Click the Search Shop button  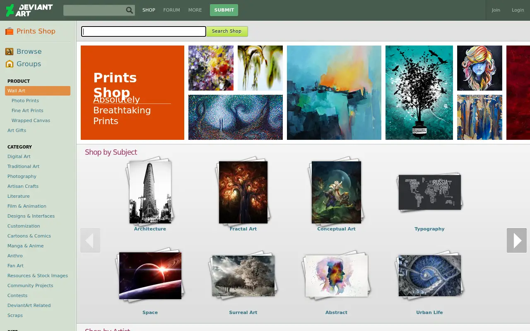(x=227, y=31)
